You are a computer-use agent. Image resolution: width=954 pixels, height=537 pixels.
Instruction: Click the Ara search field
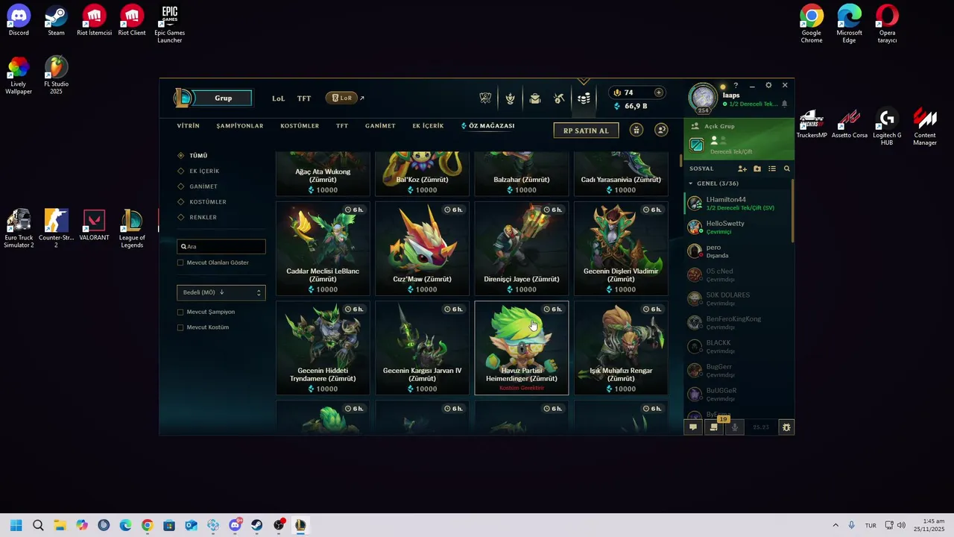coord(221,246)
